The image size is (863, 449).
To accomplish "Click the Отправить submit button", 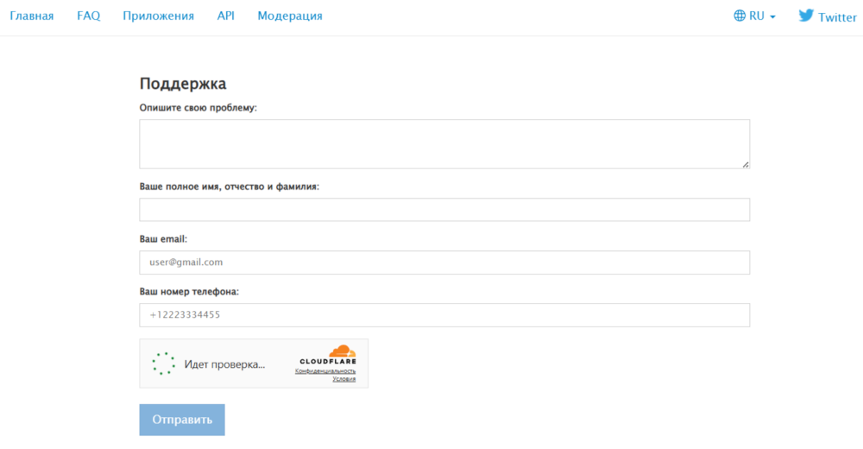I will point(182,420).
